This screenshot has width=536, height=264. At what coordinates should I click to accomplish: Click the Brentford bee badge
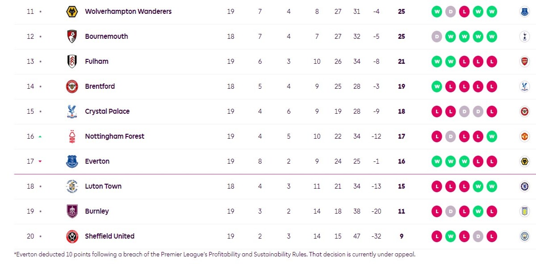72,87
